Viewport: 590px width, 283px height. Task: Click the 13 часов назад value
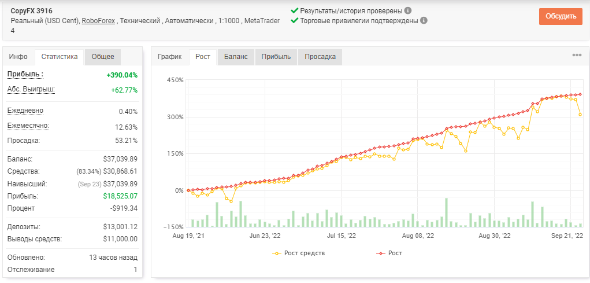[113, 258]
